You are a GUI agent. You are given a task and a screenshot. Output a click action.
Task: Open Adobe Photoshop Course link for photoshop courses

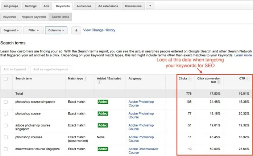pyautogui.click(x=141, y=139)
